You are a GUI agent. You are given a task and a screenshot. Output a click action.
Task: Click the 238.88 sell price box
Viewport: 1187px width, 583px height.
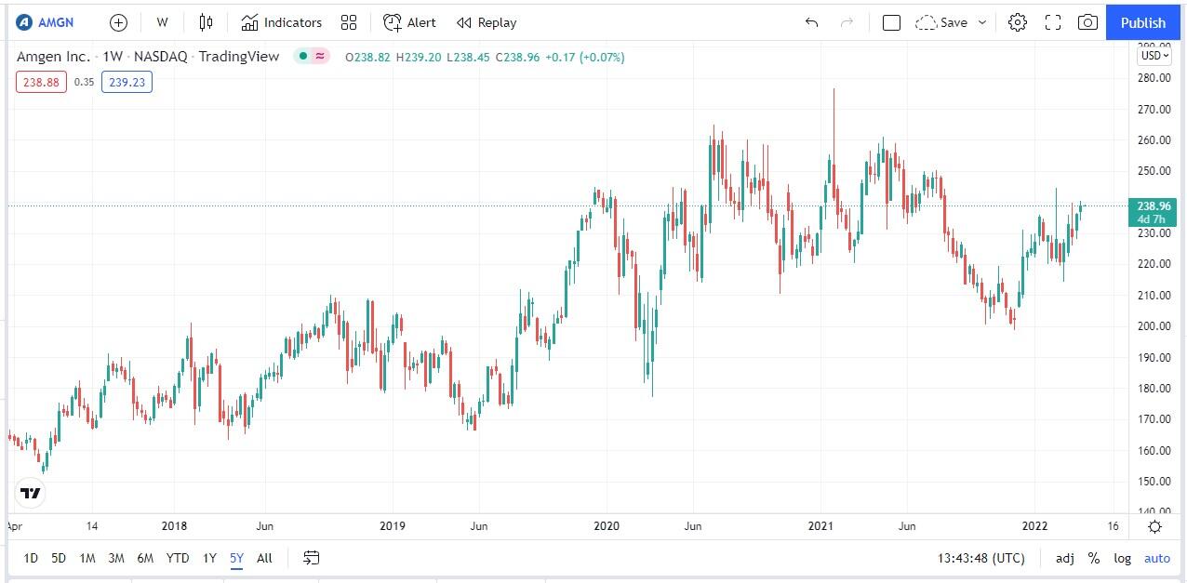pyautogui.click(x=41, y=82)
